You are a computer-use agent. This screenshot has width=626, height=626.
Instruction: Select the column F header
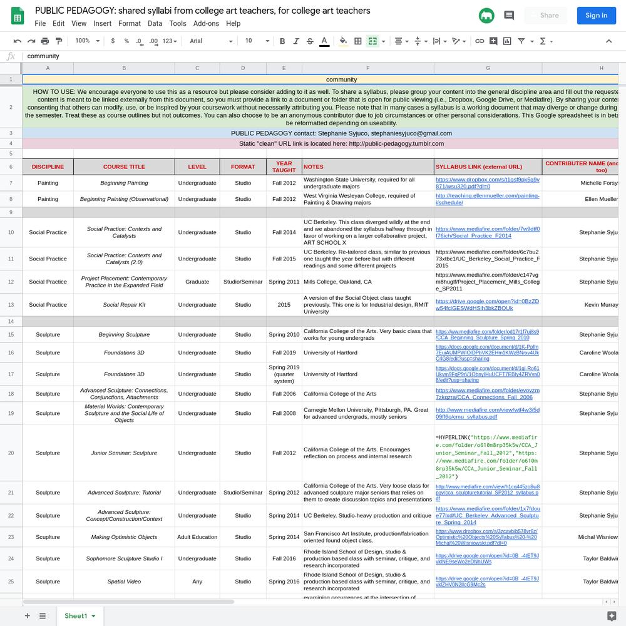[x=367, y=68]
